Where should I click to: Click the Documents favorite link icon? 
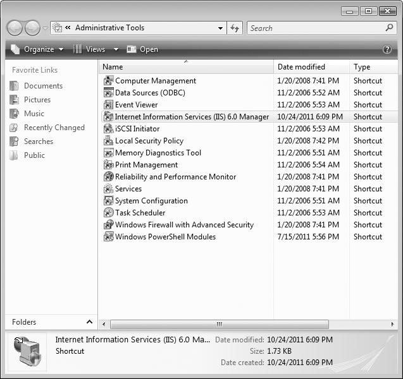coord(14,86)
